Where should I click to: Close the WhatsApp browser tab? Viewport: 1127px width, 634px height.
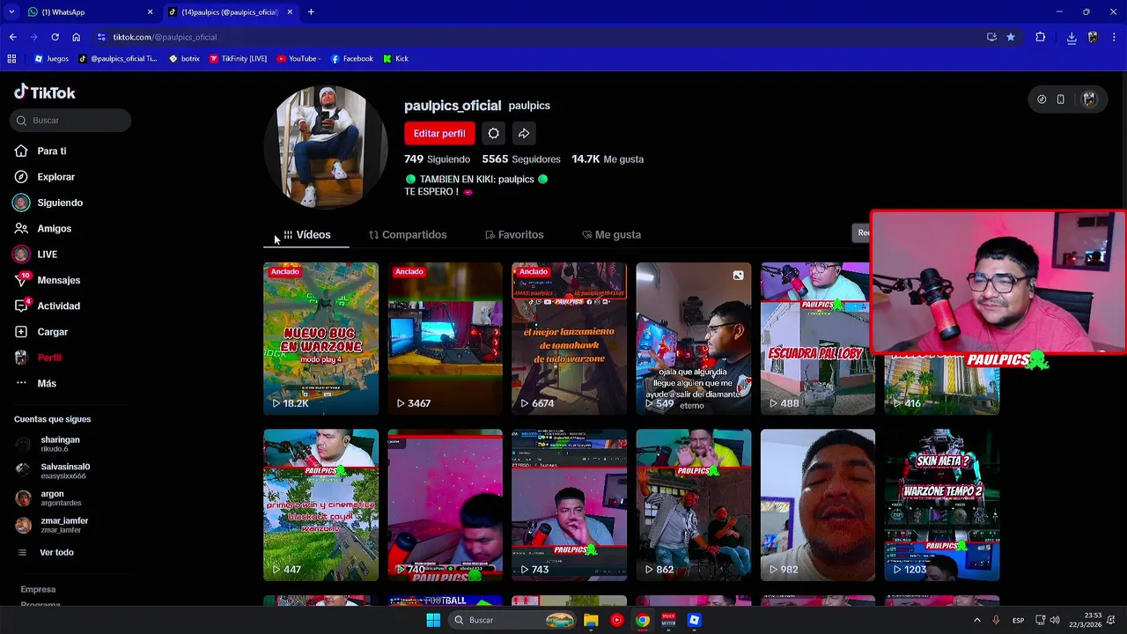click(x=150, y=12)
